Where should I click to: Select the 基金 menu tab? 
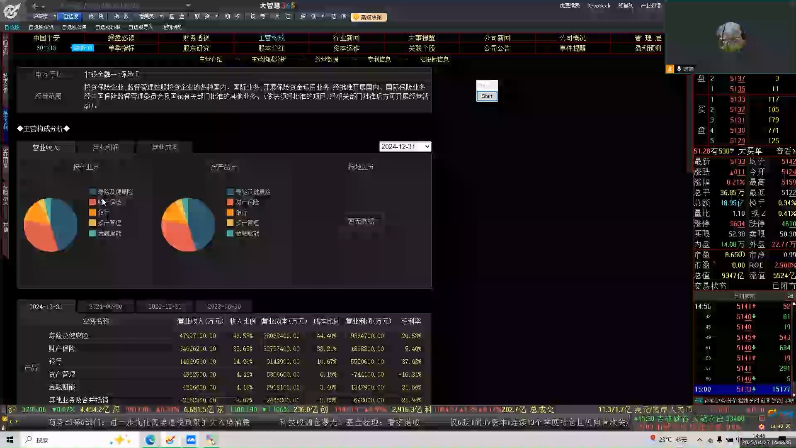[x=177, y=17]
